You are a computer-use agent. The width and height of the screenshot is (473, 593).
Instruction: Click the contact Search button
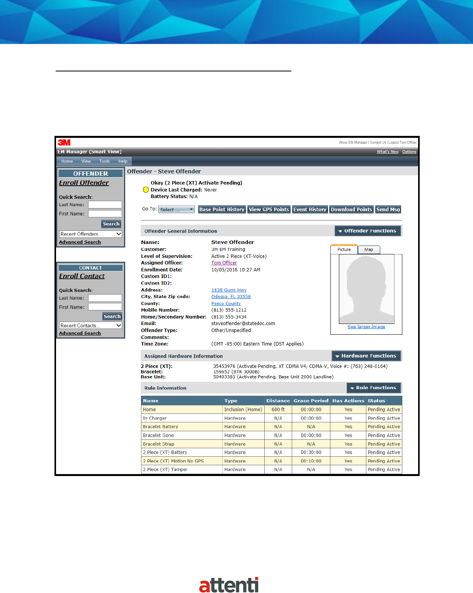112,317
